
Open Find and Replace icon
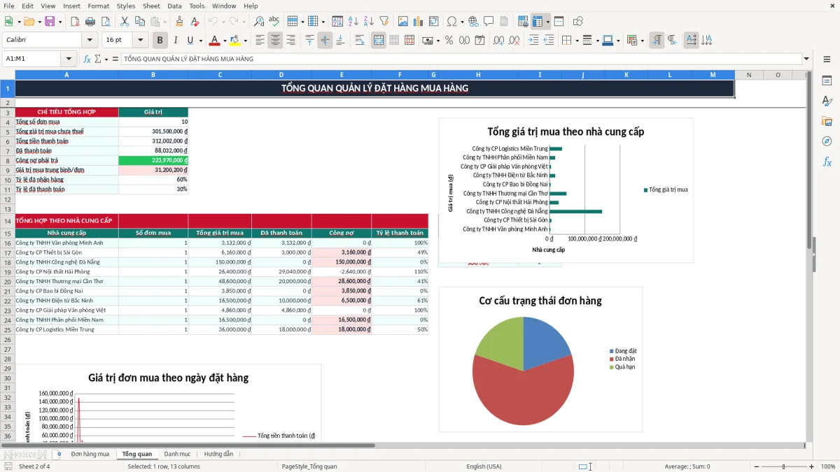click(x=259, y=22)
